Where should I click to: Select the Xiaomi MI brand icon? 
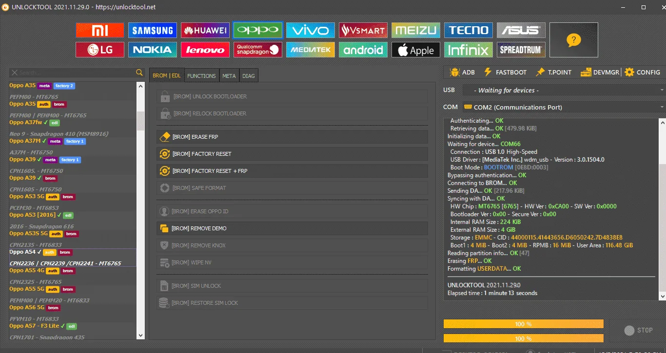tap(100, 30)
